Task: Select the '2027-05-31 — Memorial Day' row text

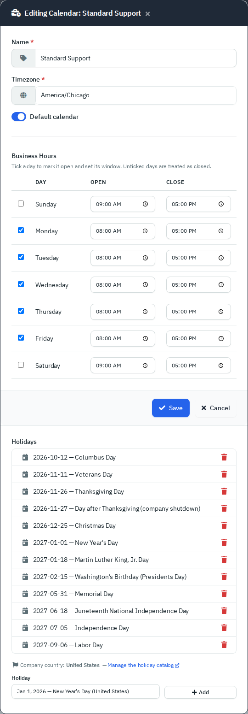Action: pos(73,594)
